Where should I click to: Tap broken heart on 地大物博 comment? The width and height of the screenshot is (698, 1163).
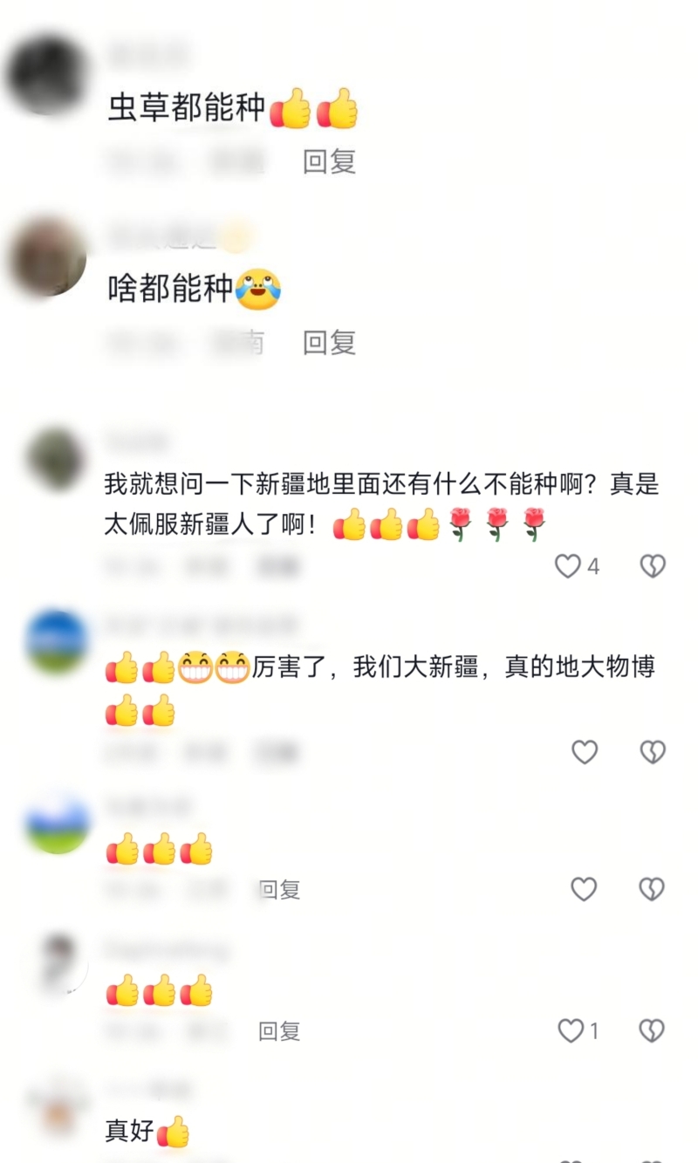[x=653, y=752]
